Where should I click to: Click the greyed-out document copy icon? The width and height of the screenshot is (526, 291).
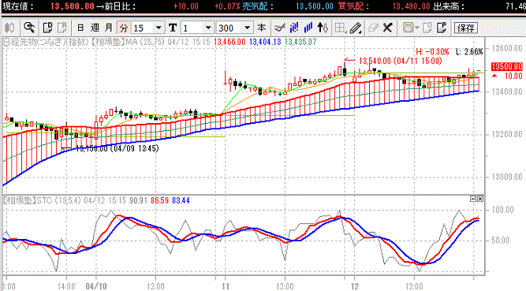tap(427, 28)
